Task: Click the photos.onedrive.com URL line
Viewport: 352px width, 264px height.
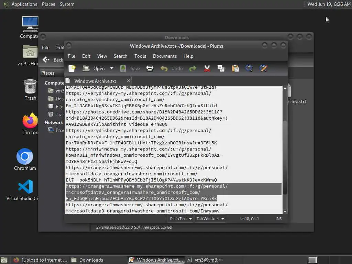Action: click(144, 112)
